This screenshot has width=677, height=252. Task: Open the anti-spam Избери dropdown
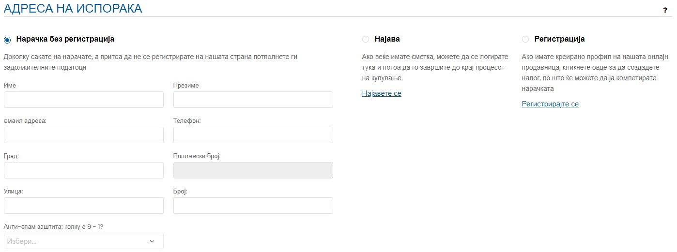[x=84, y=241]
